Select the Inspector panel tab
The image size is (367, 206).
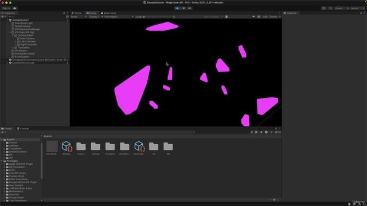290,13
